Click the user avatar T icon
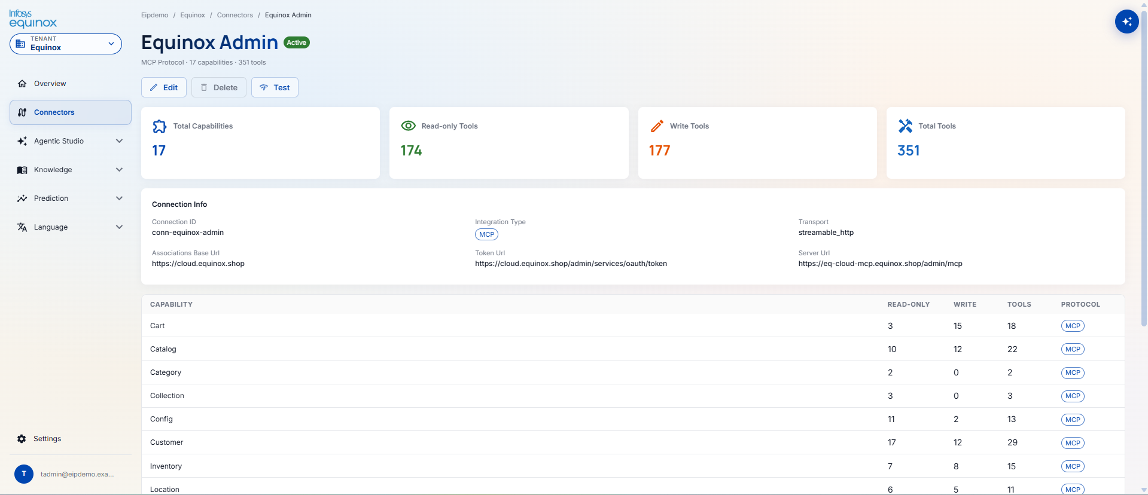1148x495 pixels. pos(24,473)
